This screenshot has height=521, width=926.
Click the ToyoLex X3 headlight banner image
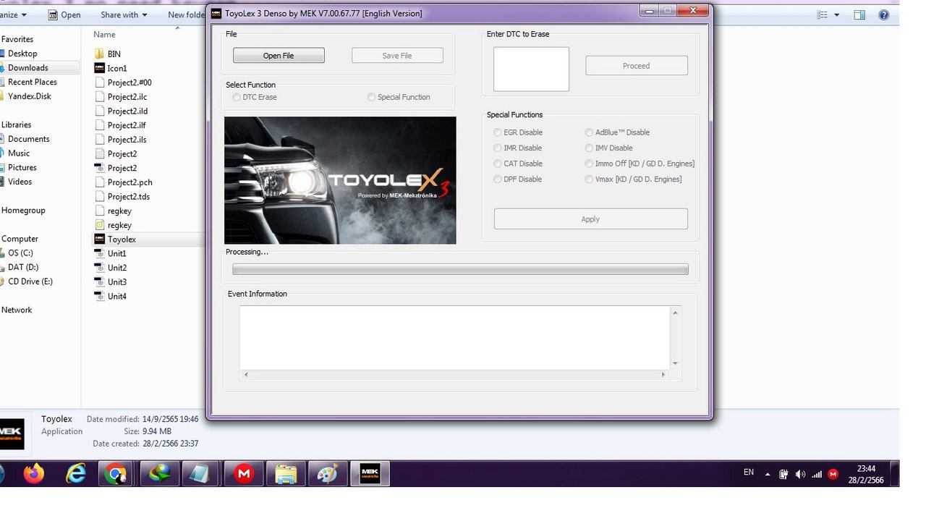340,180
